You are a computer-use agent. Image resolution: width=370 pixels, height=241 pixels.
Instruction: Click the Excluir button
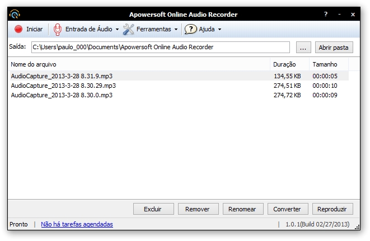153,209
